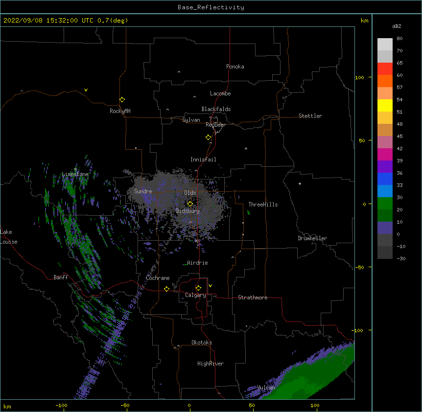
Task: Click the green 30 dBZ legend swatch
Action: coord(385,204)
